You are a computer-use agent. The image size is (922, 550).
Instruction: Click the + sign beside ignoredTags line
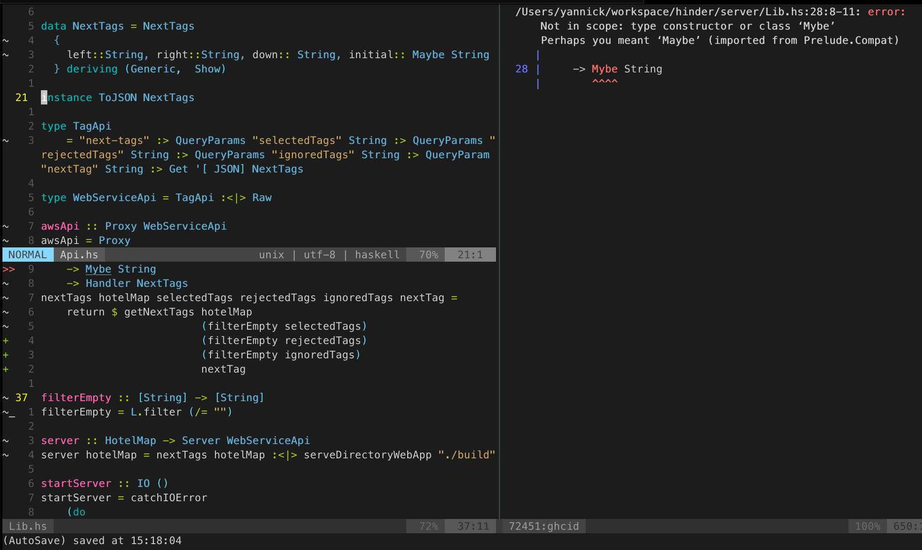[6, 355]
